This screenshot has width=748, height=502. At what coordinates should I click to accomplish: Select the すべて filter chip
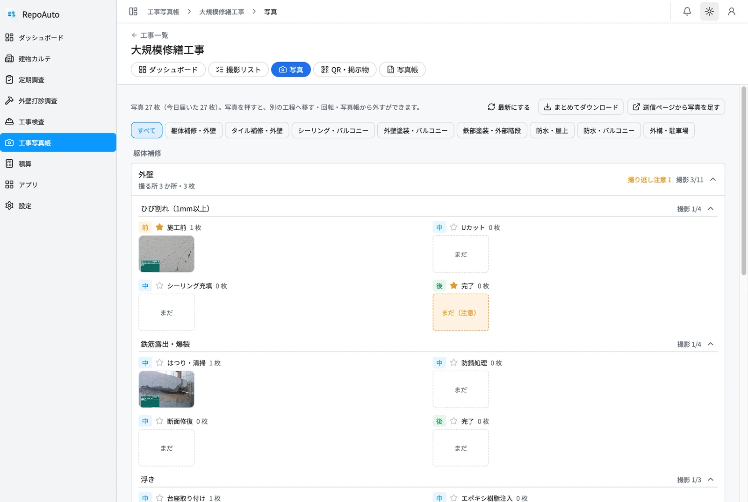[x=147, y=130]
